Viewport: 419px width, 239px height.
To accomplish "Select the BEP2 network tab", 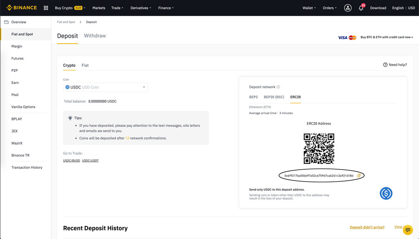I will (x=253, y=97).
